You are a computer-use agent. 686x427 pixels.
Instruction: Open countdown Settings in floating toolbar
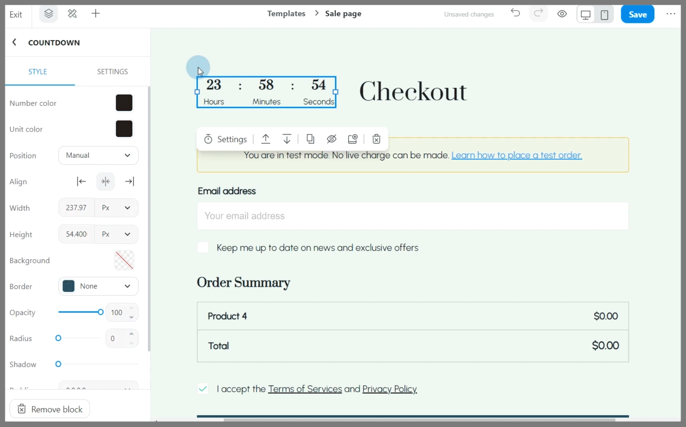pyautogui.click(x=225, y=139)
